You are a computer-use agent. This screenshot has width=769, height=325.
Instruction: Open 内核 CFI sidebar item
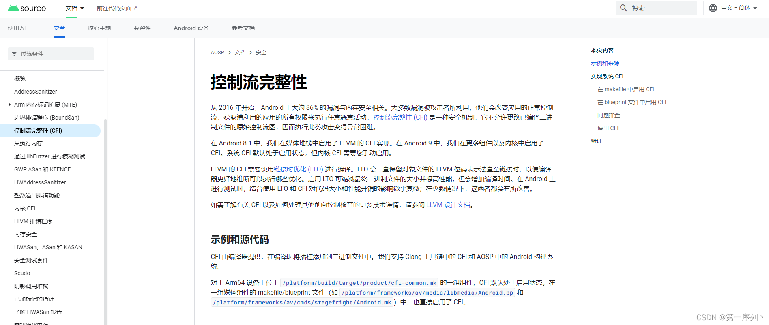pyautogui.click(x=25, y=208)
